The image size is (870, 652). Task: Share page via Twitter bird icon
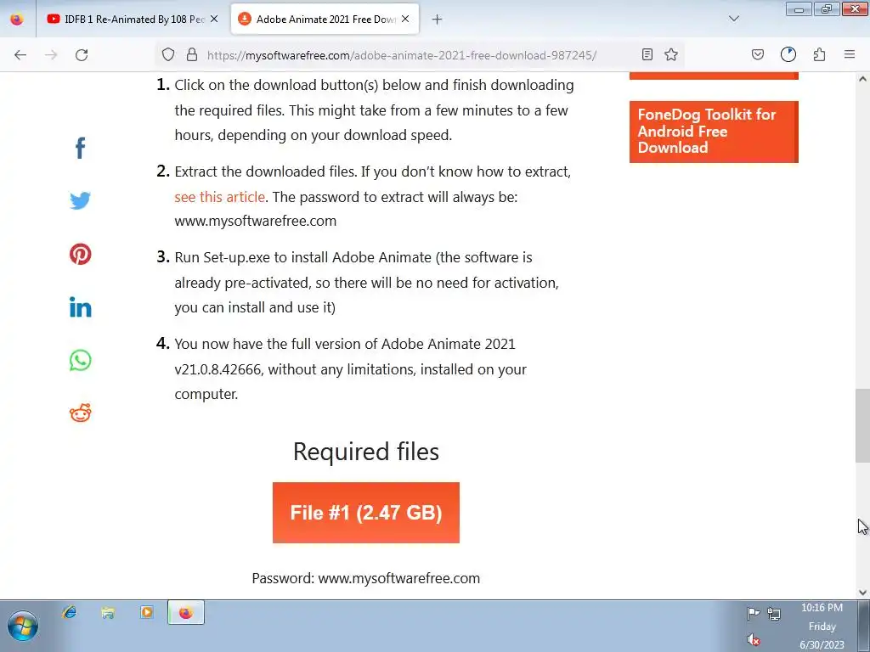point(81,200)
